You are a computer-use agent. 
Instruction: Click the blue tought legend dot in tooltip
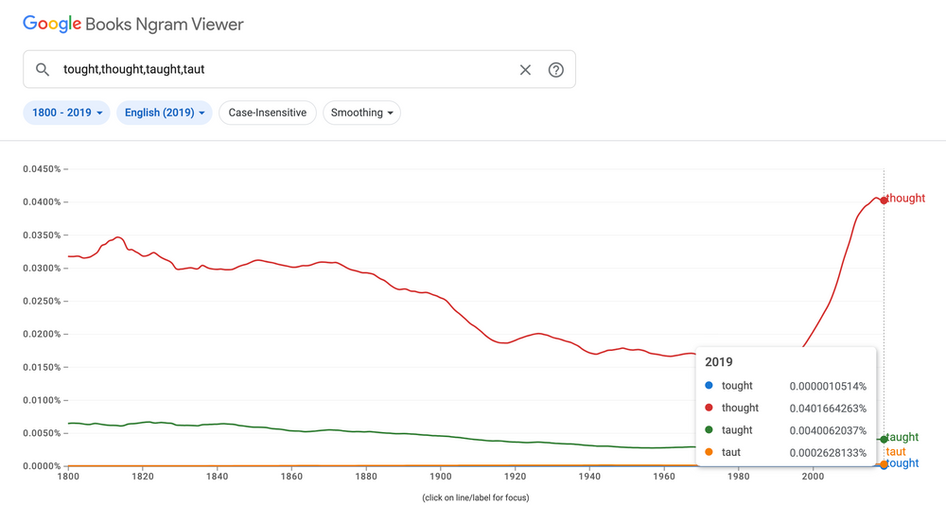click(x=709, y=386)
